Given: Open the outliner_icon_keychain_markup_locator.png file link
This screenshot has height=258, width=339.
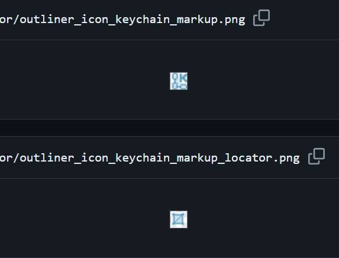Looking at the screenshot, I should point(150,158).
